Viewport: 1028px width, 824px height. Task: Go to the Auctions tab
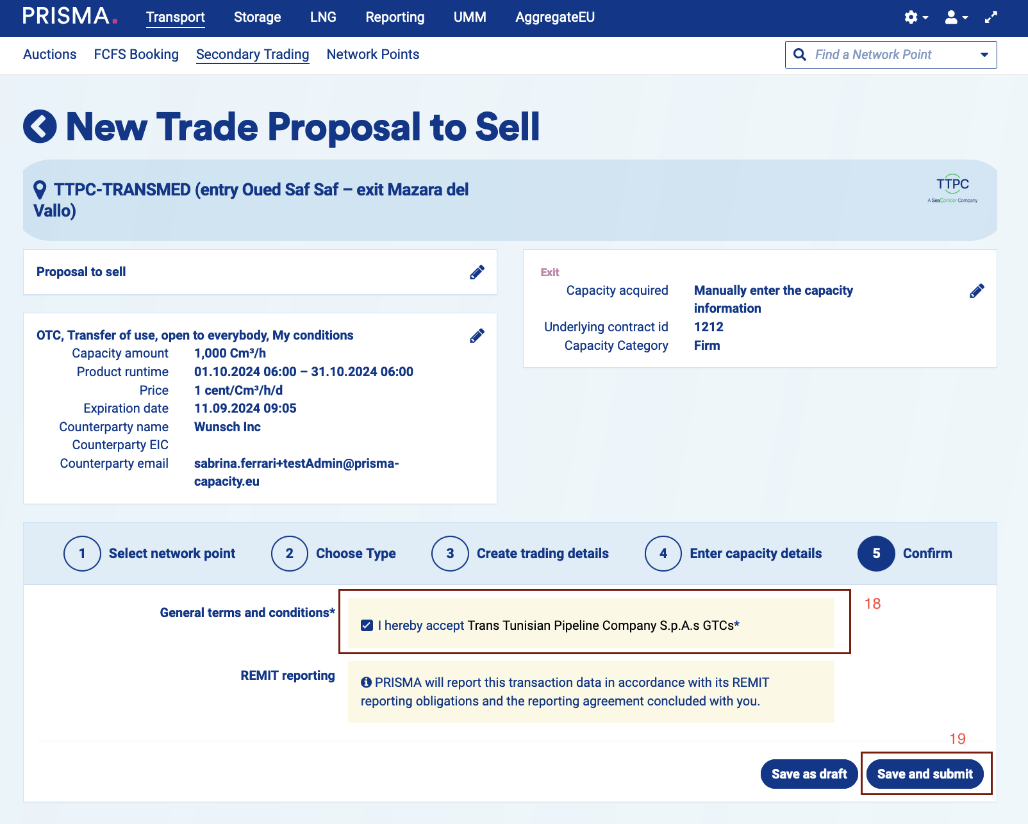(x=50, y=54)
